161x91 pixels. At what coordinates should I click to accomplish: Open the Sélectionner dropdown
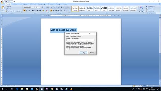point(151,11)
